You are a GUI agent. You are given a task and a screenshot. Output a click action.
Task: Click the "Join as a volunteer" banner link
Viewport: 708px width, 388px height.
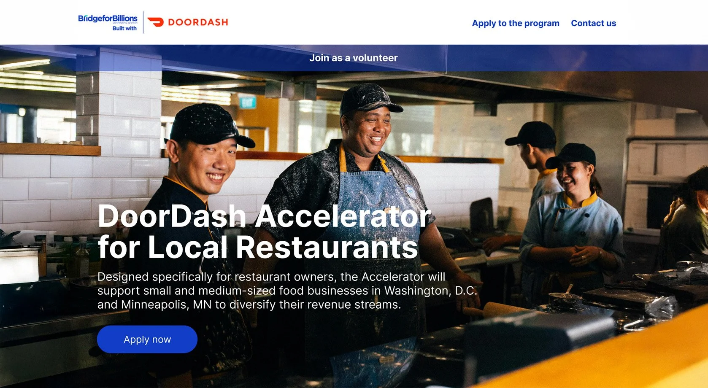point(354,58)
